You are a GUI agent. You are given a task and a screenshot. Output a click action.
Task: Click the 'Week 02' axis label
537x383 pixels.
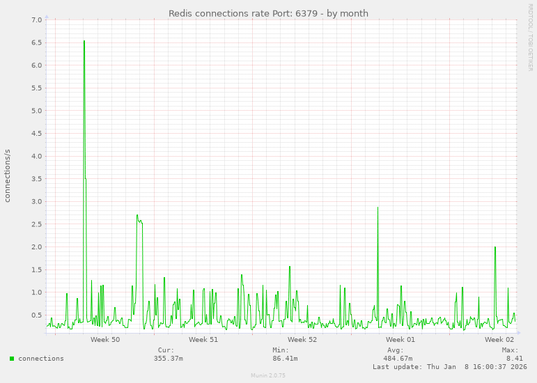[499, 340]
